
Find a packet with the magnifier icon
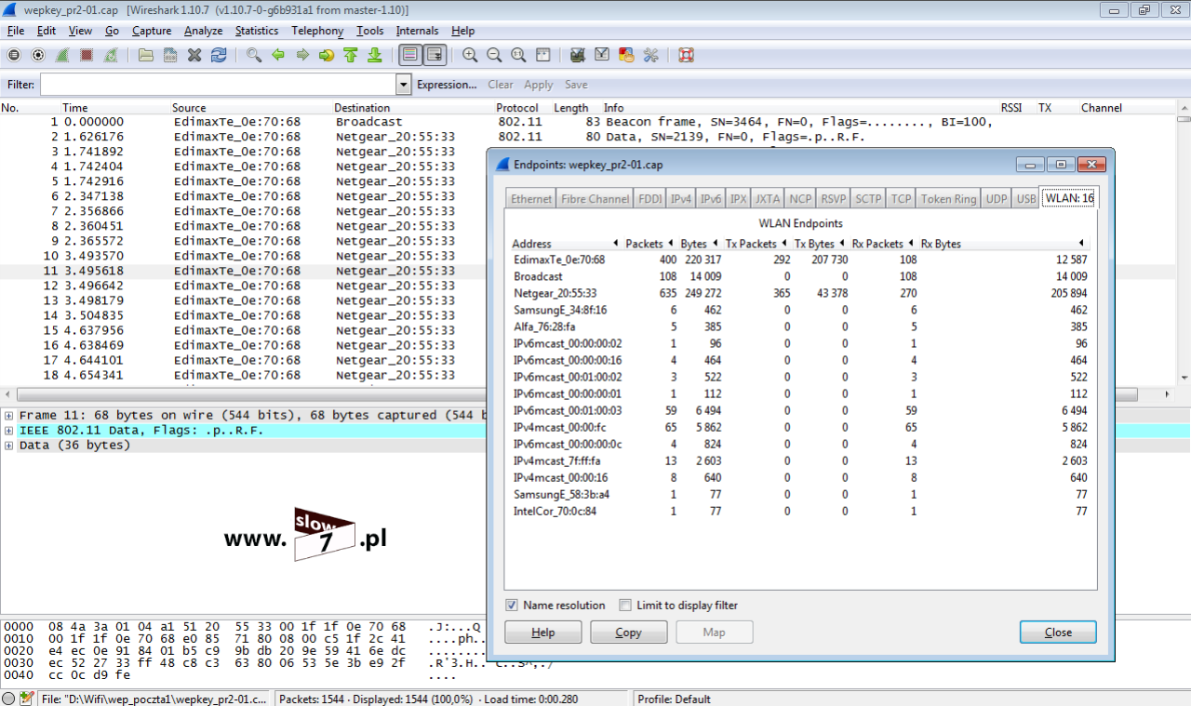pos(254,55)
